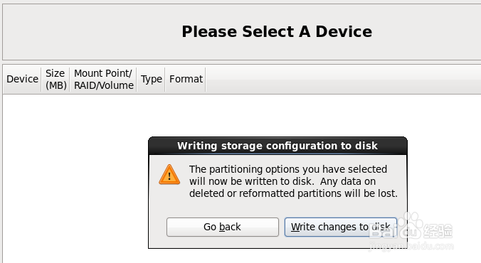Image resolution: width=481 pixels, height=263 pixels.
Task: Confirm with Write changes to disk
Action: [341, 227]
